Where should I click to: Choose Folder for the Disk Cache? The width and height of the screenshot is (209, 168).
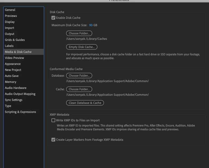[79, 33]
